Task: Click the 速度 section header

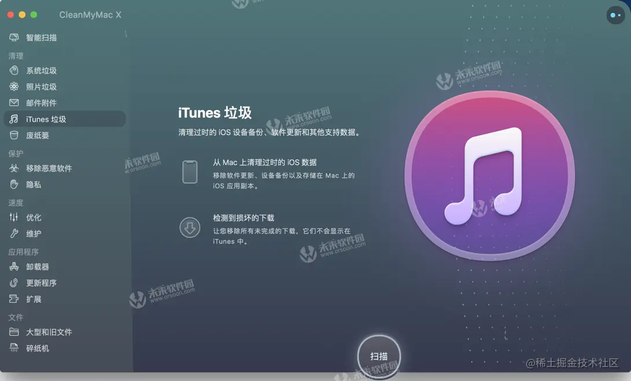Action: pos(16,202)
